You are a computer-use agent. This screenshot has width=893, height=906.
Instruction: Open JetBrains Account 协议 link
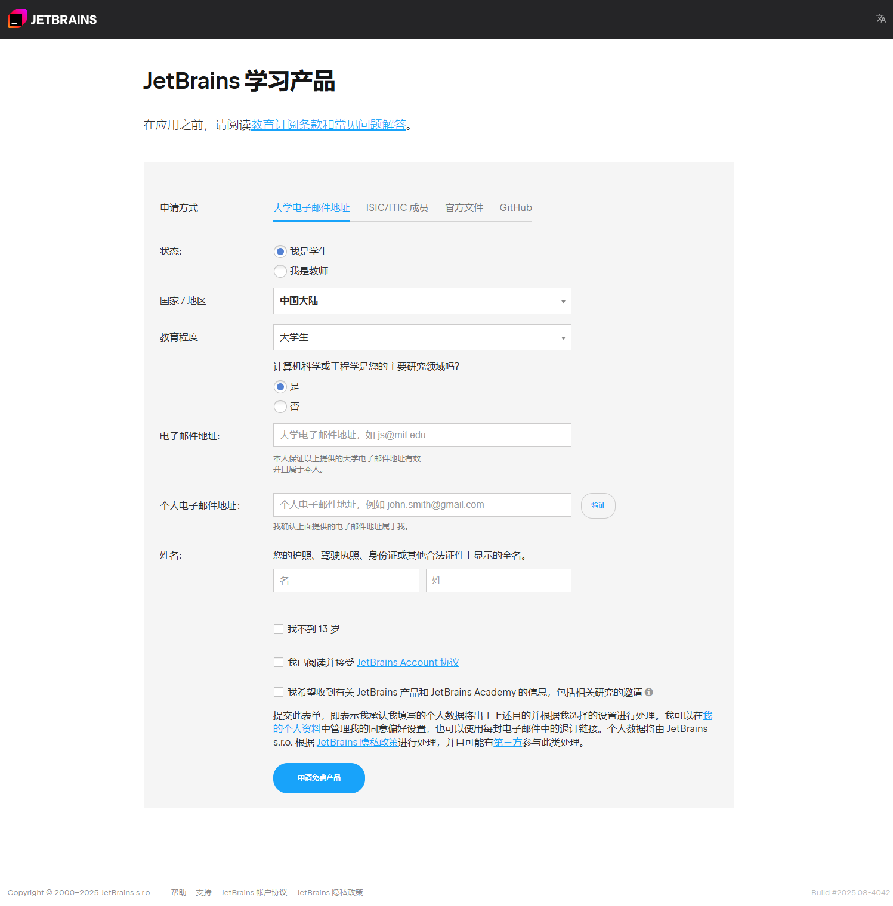coord(408,662)
